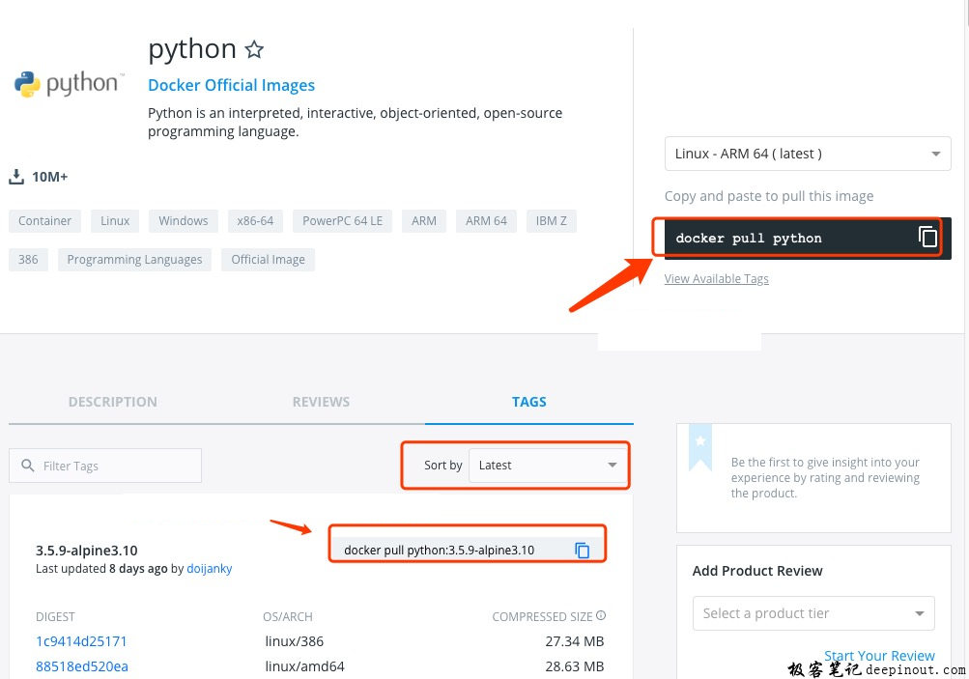This screenshot has width=969, height=679.
Task: Switch to the DESCRIPTION tab
Action: coord(112,401)
